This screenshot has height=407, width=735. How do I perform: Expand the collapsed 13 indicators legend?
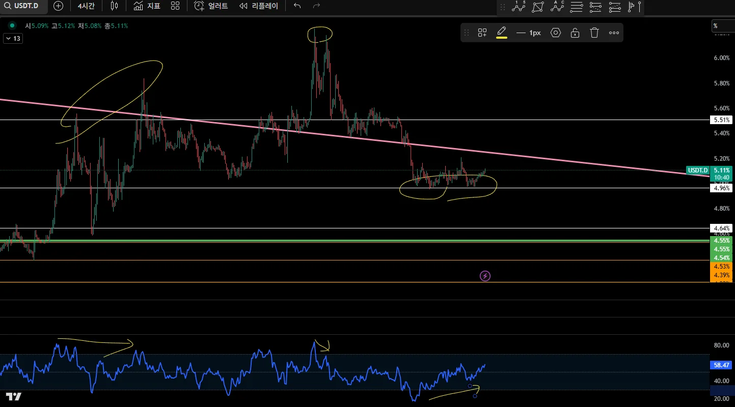coord(13,38)
